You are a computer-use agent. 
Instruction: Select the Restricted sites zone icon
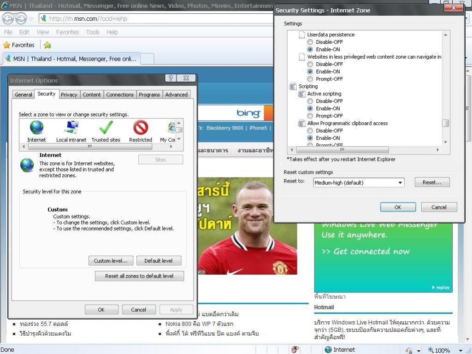coord(141,127)
